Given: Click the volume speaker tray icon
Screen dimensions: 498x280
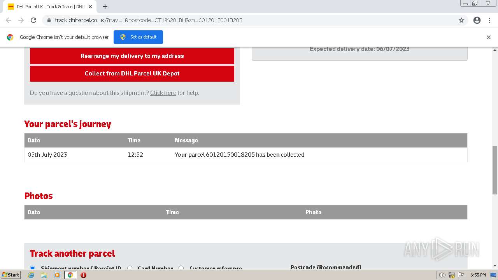Looking at the screenshot, I should coord(442,275).
